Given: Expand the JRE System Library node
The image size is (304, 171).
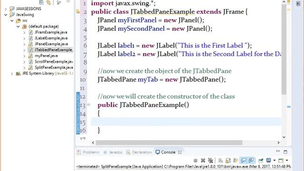Looking at the screenshot, I should (12, 74).
